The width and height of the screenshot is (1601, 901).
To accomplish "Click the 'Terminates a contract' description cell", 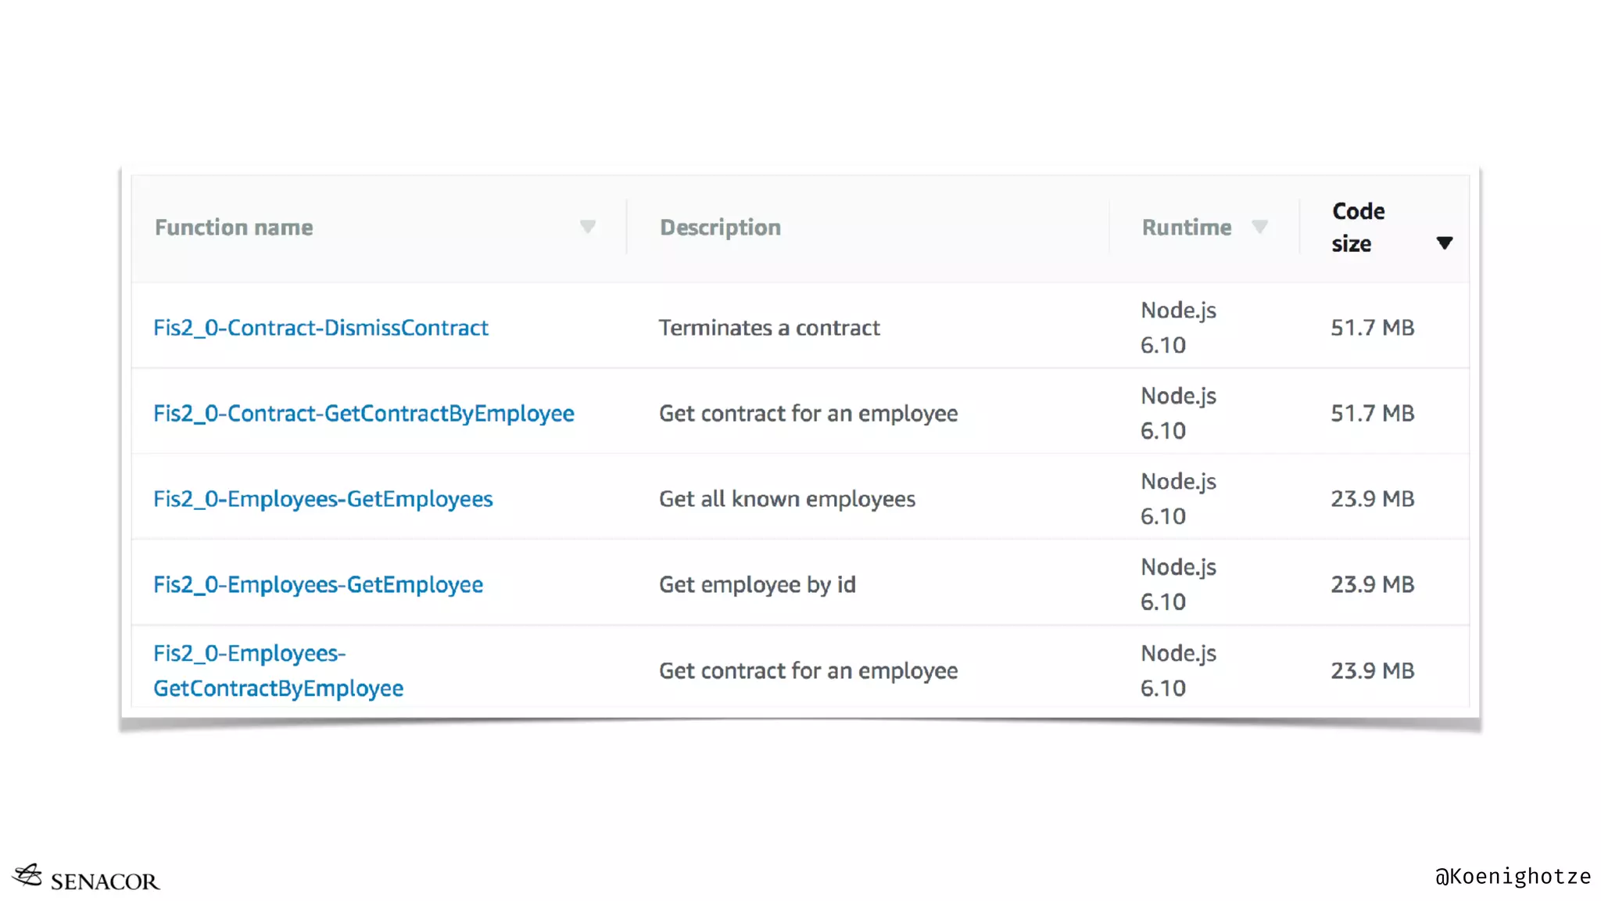I will tap(769, 328).
